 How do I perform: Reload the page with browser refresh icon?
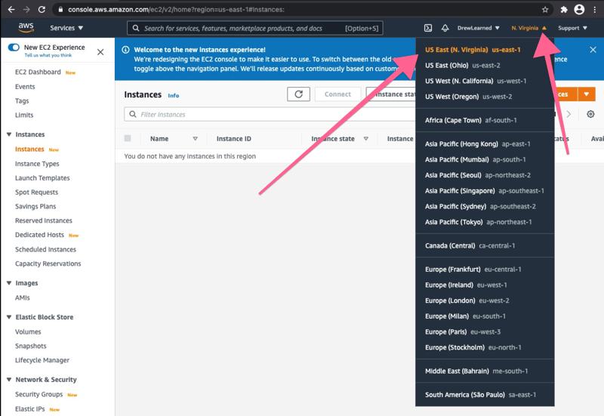coord(42,9)
